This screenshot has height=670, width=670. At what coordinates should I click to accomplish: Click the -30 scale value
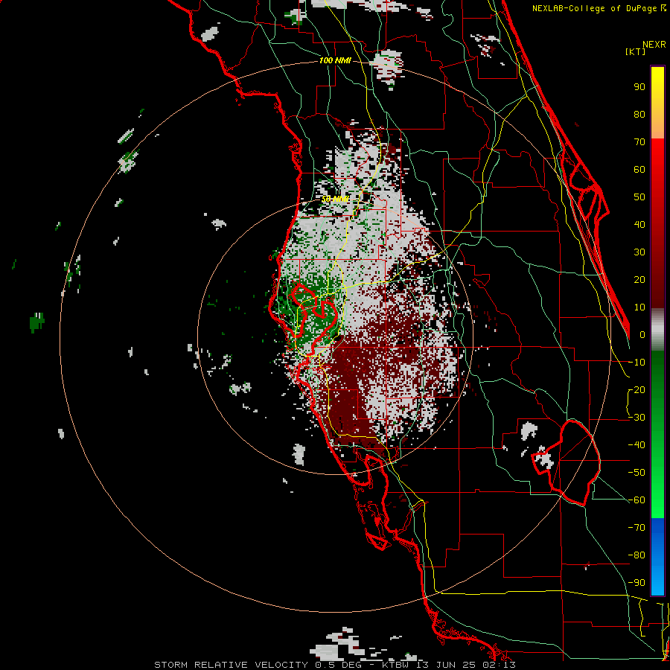point(636,418)
